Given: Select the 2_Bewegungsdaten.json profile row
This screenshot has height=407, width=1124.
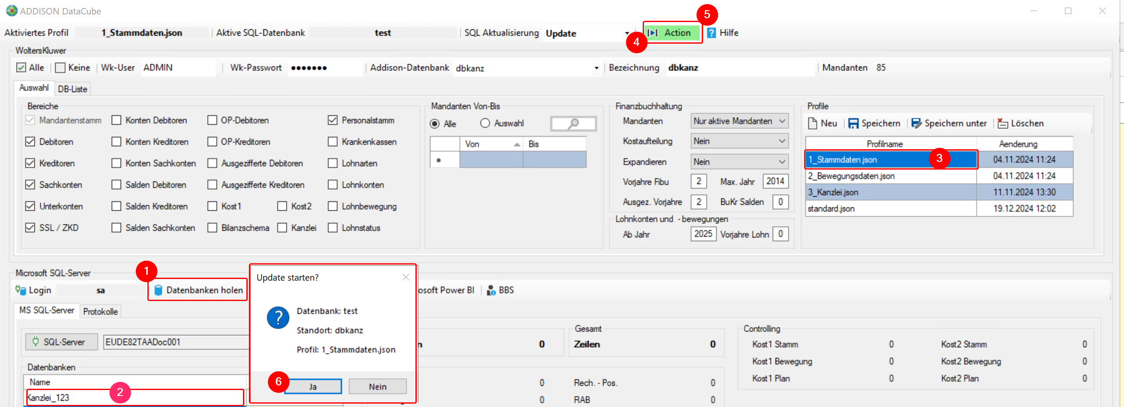Looking at the screenshot, I should (939, 176).
